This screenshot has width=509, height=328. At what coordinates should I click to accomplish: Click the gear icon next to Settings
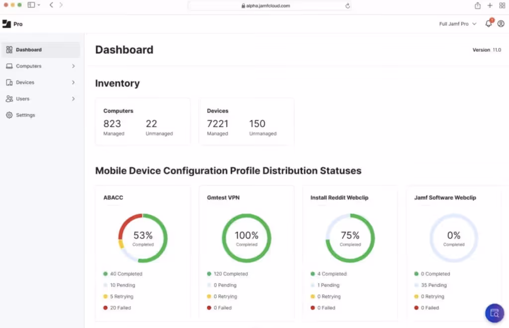tap(9, 115)
